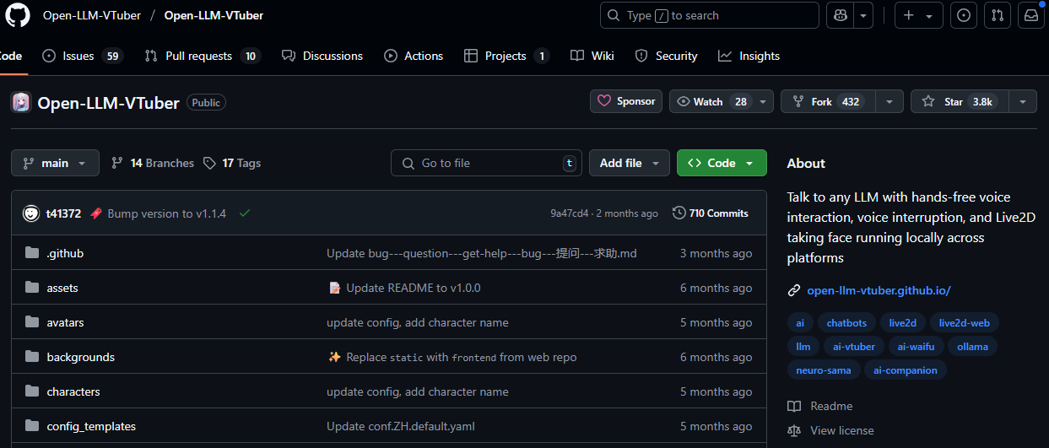This screenshot has height=448, width=1049.
Task: Expand the Star lists dropdown arrow
Action: pos(1023,101)
